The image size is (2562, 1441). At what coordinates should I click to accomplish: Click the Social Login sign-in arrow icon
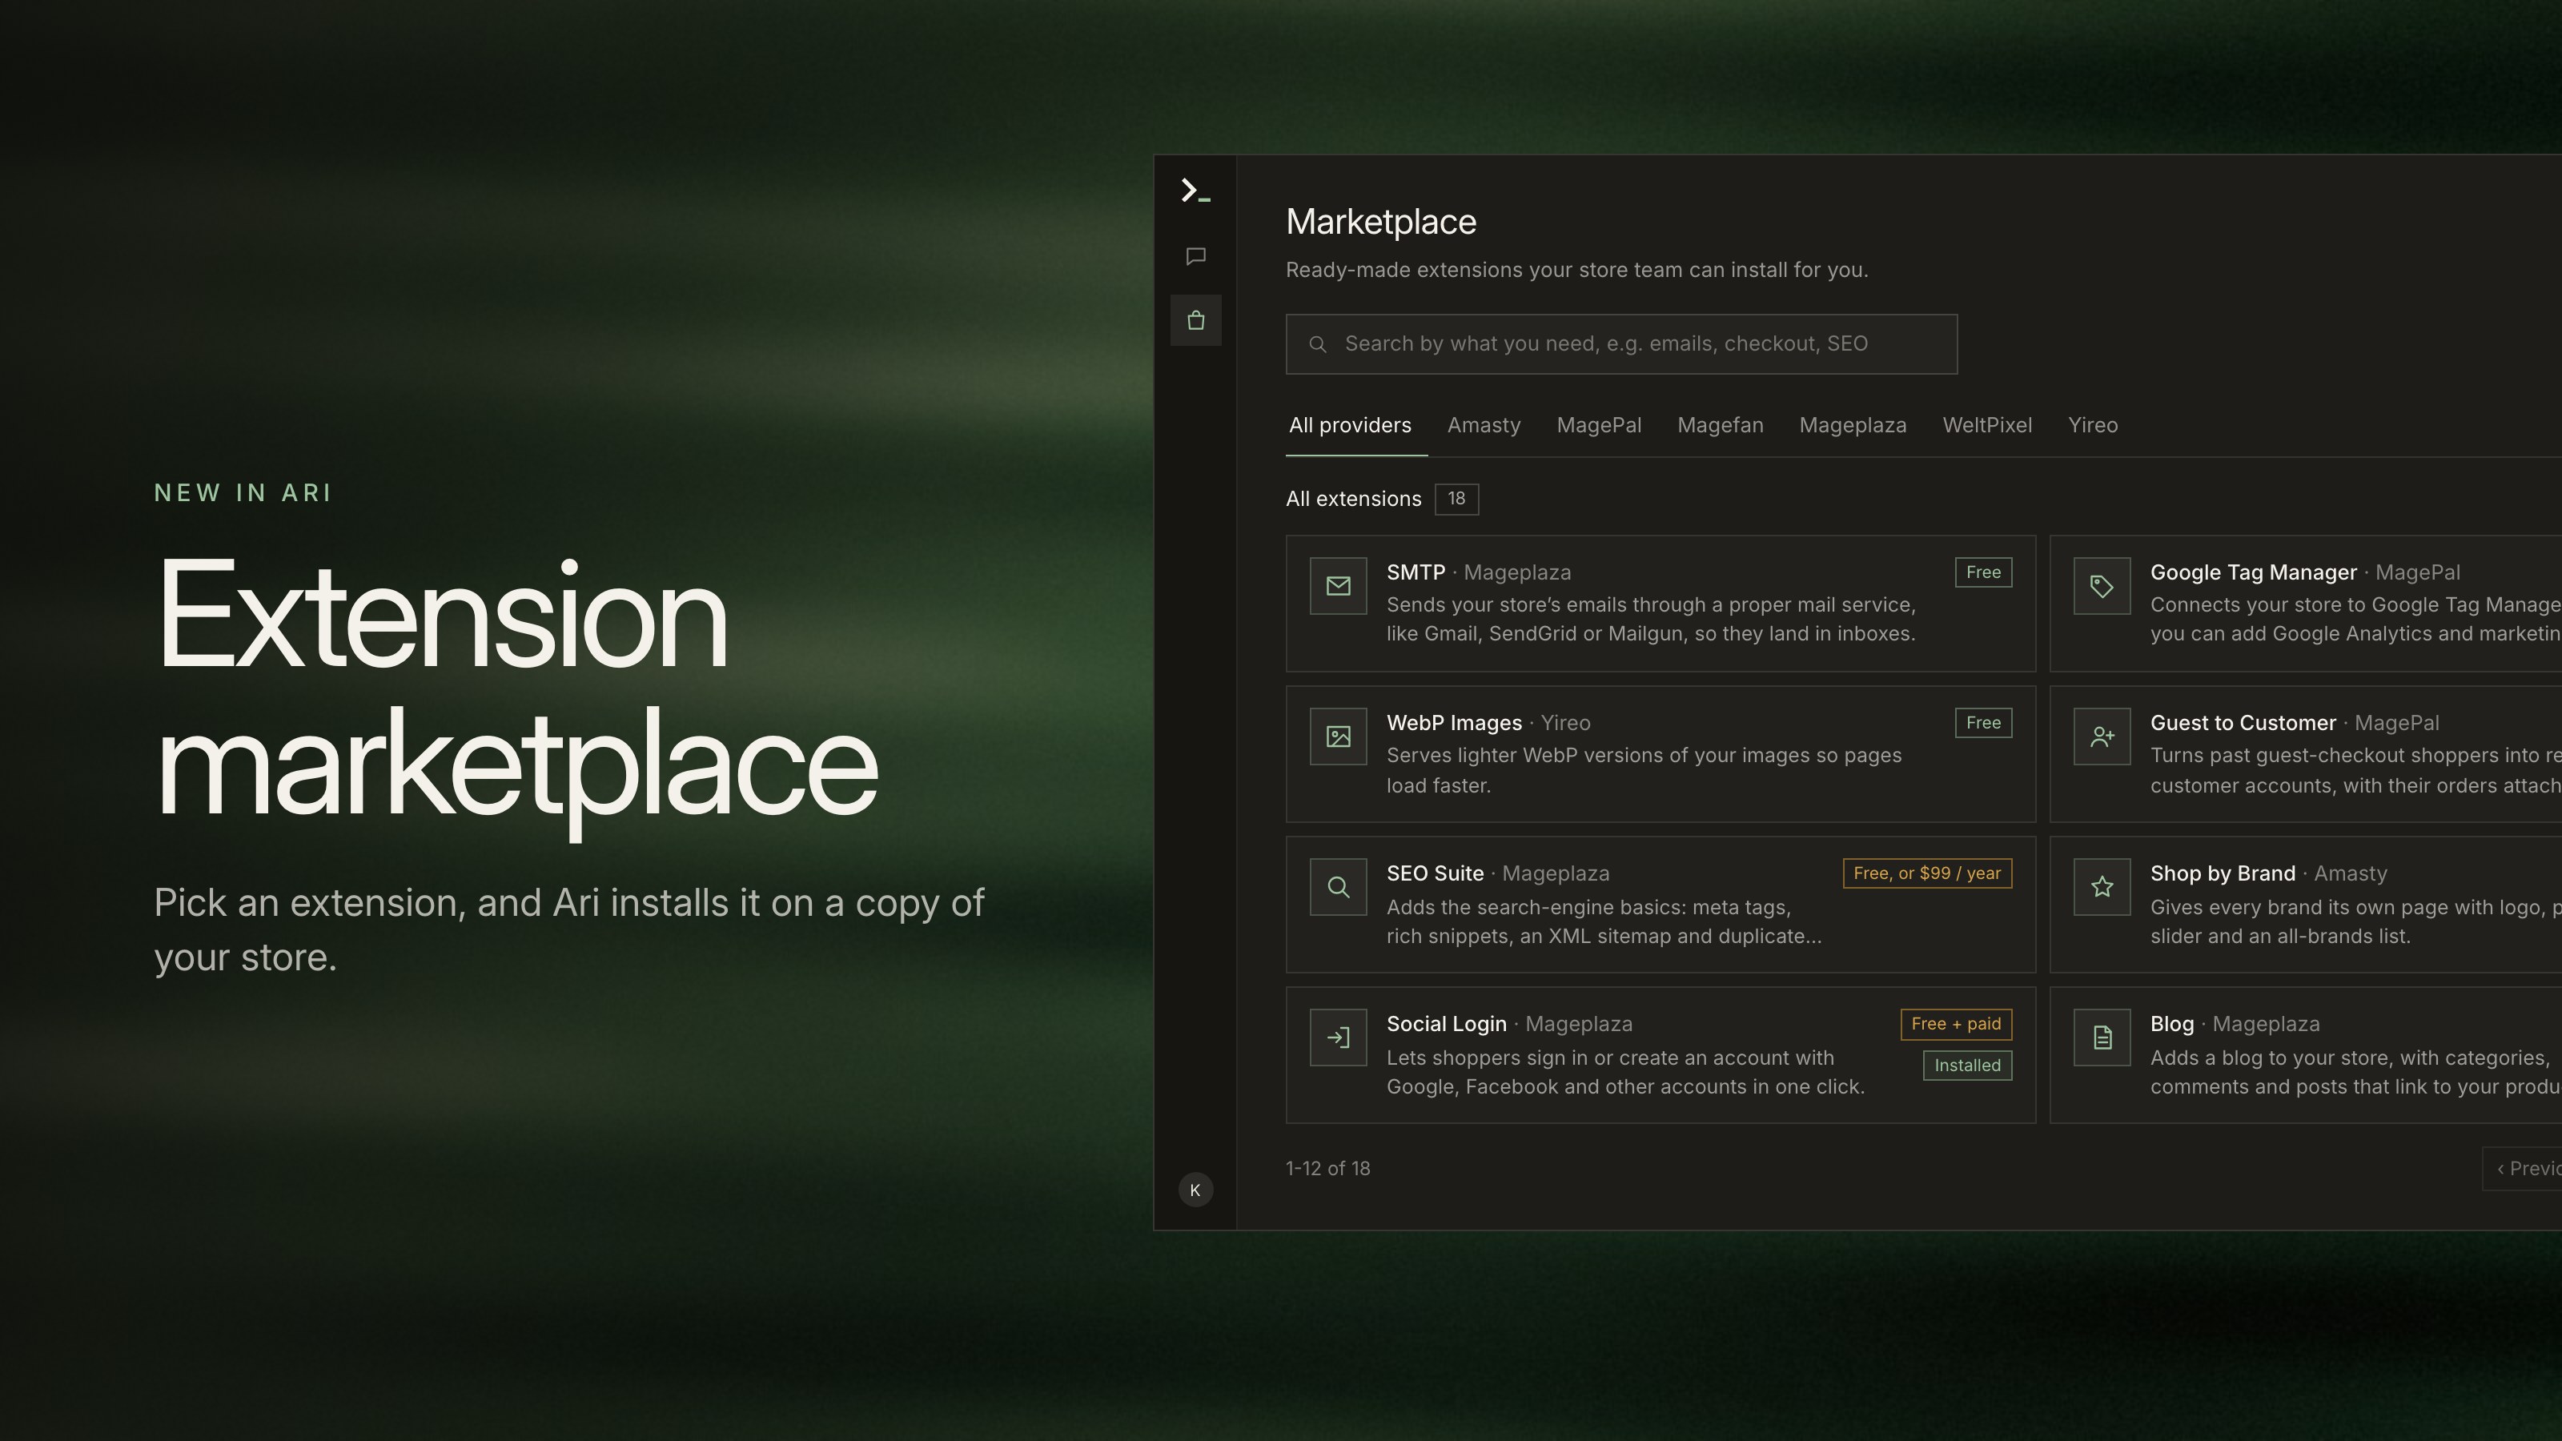pyautogui.click(x=1339, y=1038)
